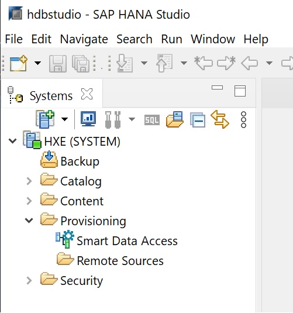Click the New wizard toolbar icon
Viewport: 293px width, 313px height.
[x=19, y=63]
